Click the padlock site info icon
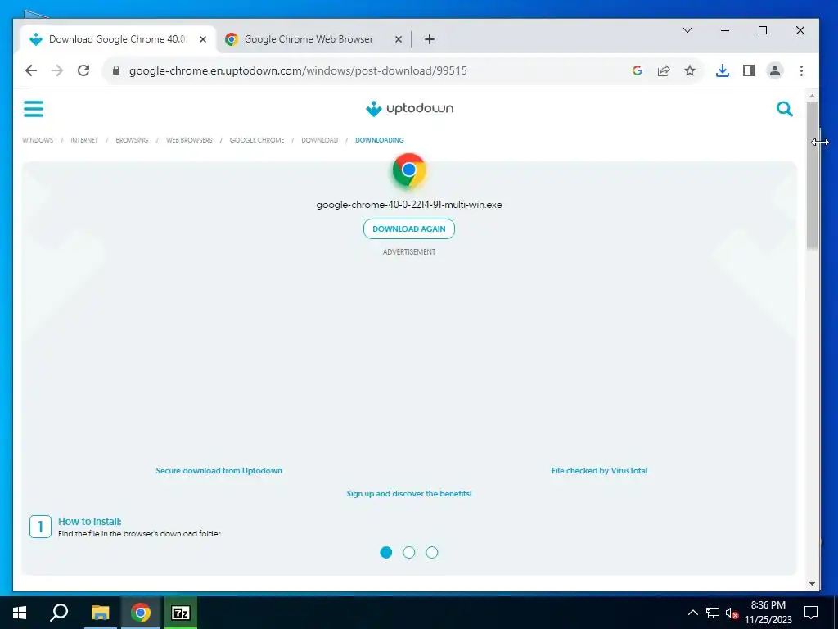The width and height of the screenshot is (838, 629). (116, 70)
